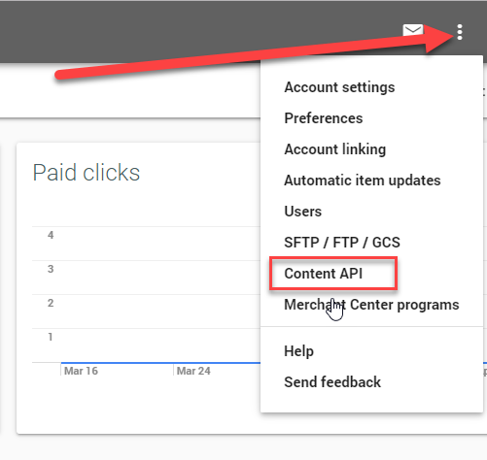This screenshot has height=460, width=487.
Task: Click the value 3 axis label
Action: [x=51, y=269]
